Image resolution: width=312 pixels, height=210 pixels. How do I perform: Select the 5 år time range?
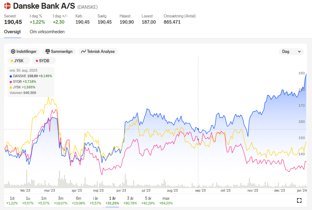pos(148,201)
